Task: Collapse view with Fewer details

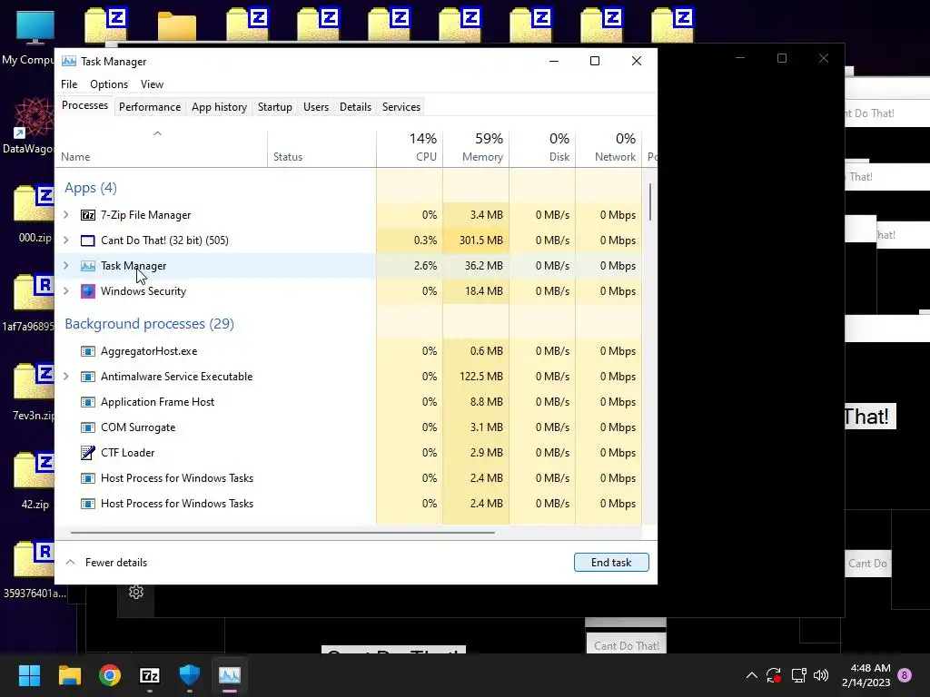Action: pos(106,563)
